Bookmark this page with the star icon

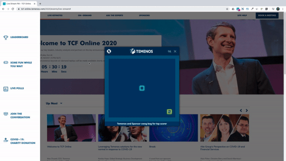pos(227,9)
